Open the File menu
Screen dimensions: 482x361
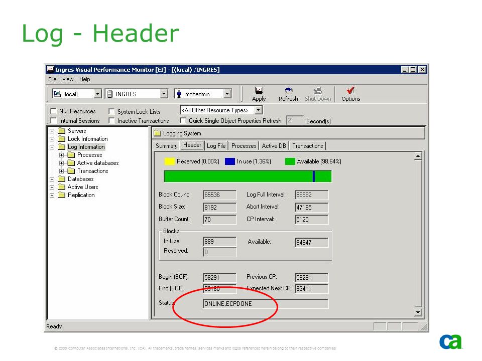tap(52, 79)
